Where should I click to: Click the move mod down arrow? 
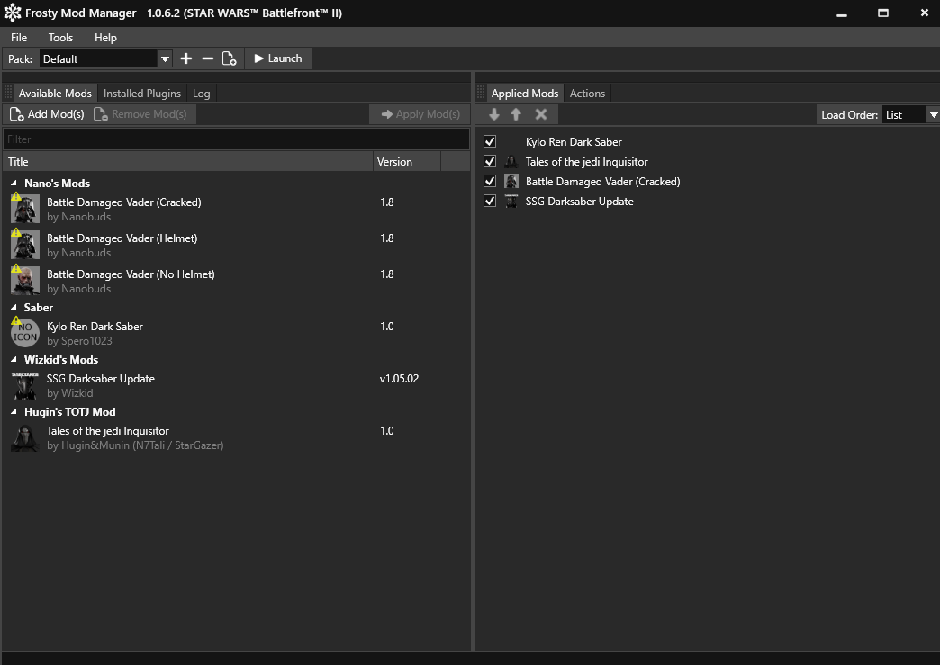click(x=493, y=114)
